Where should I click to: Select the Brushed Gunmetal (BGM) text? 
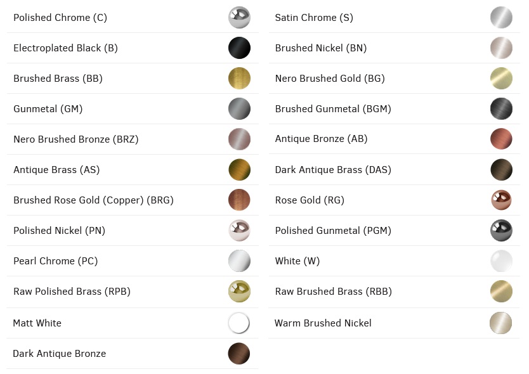(x=333, y=109)
